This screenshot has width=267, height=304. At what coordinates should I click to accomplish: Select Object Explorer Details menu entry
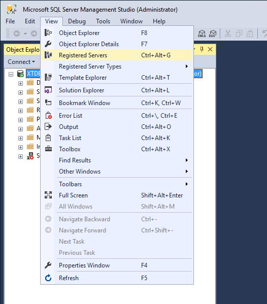click(117, 44)
